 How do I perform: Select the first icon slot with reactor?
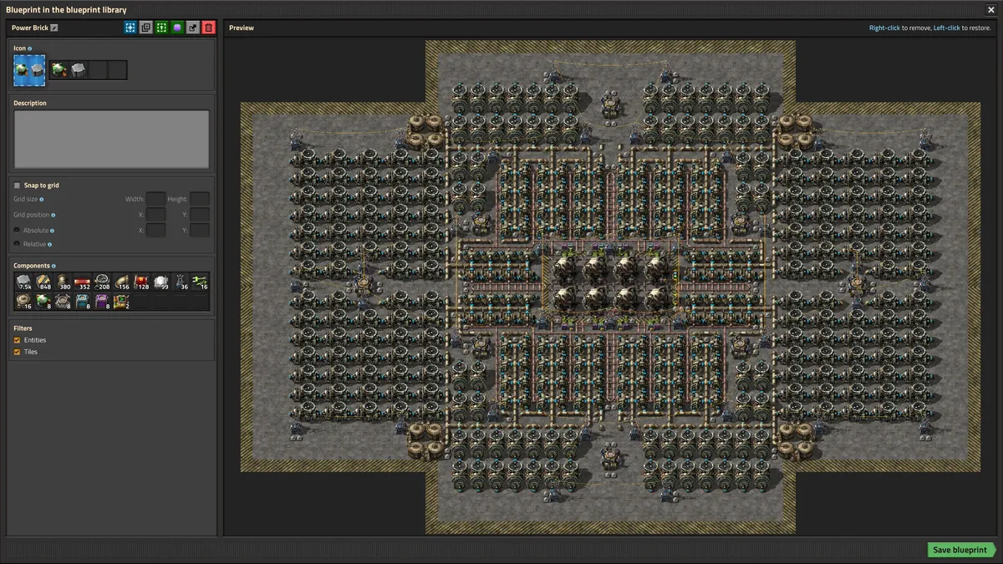point(59,70)
